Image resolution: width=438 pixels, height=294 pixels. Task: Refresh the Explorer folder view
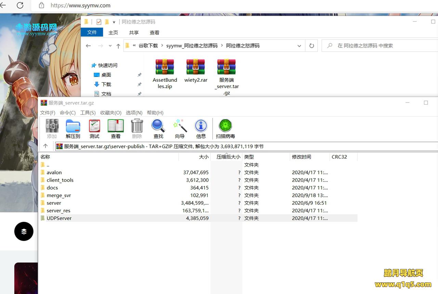click(x=311, y=46)
